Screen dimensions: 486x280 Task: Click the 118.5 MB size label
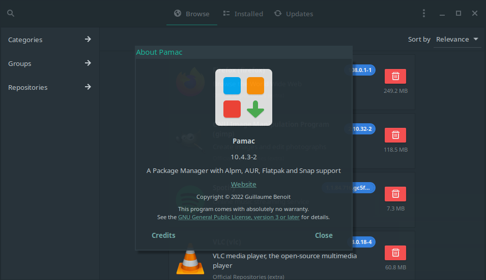(x=395, y=150)
